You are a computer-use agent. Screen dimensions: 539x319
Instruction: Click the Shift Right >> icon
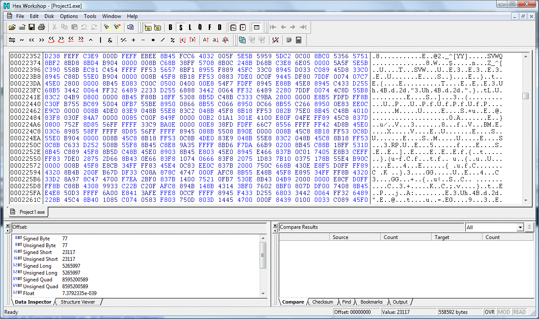(41, 40)
